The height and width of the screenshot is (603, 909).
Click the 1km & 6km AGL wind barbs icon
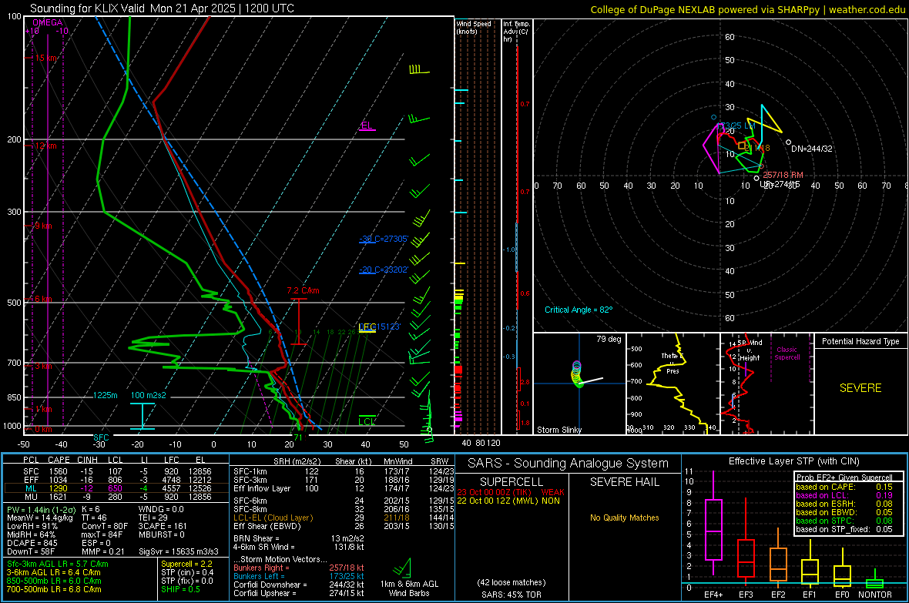tap(402, 568)
